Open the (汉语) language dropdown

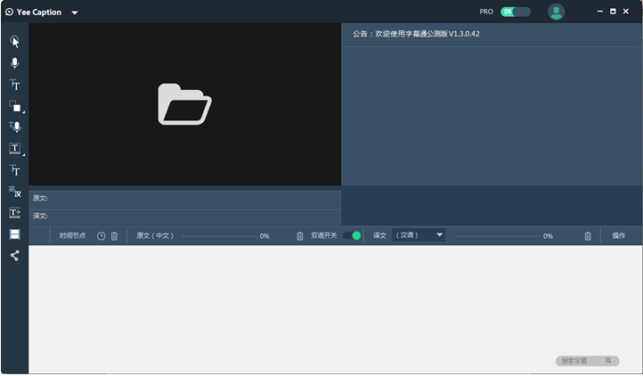[419, 235]
